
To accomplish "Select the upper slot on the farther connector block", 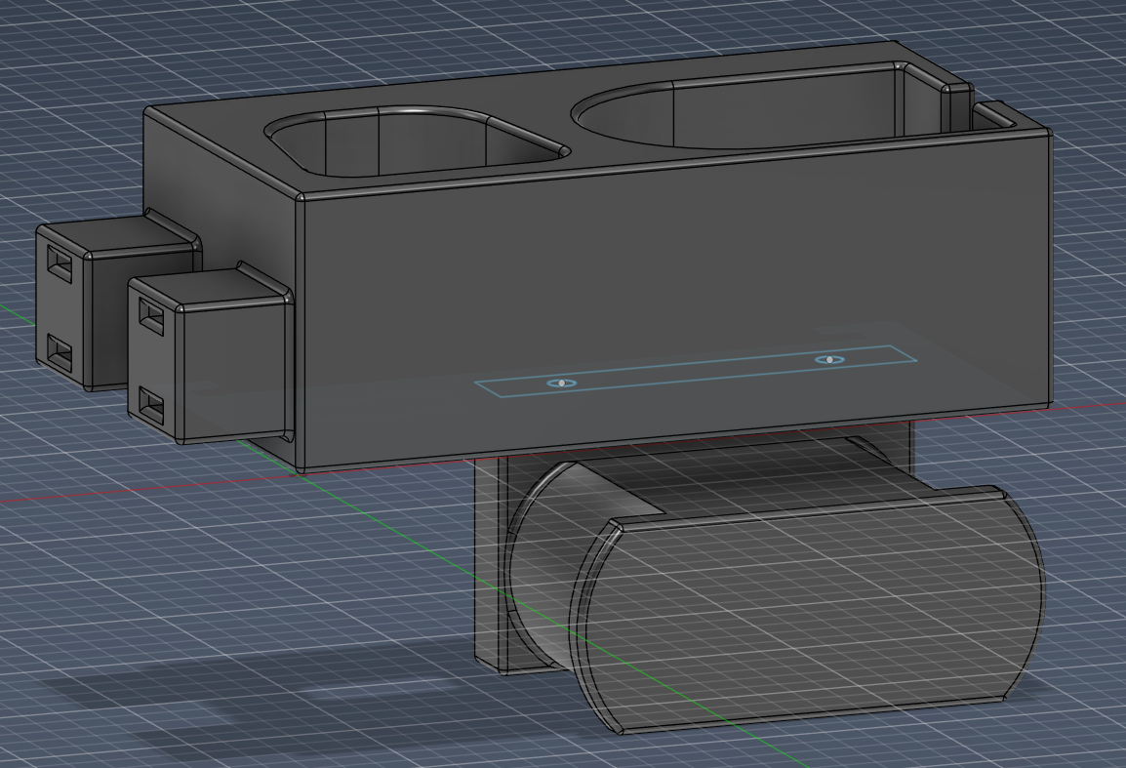I will coord(60,263).
